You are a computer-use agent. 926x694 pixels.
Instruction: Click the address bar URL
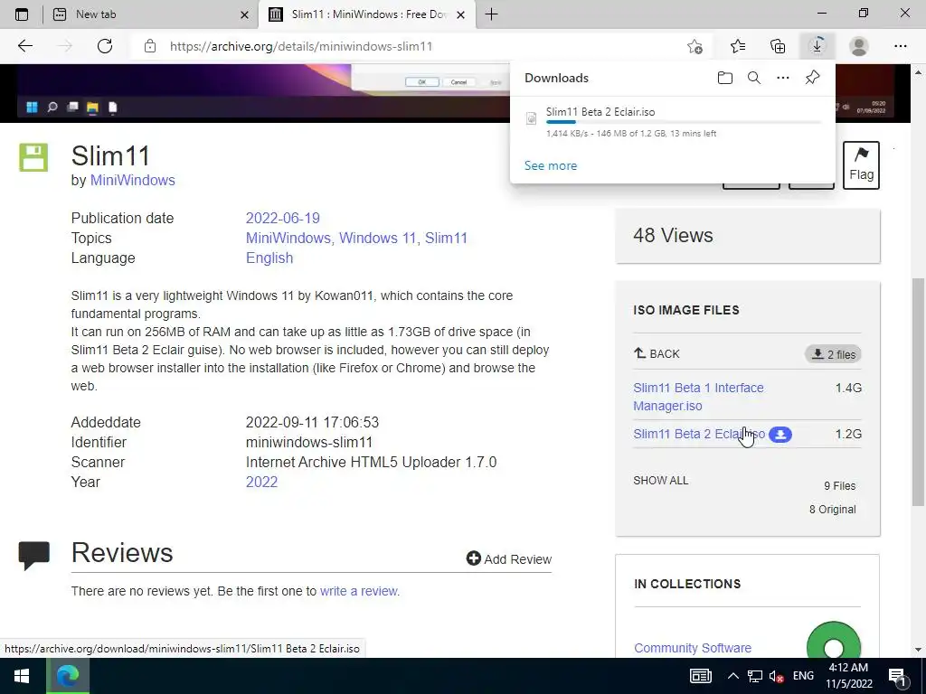point(301,46)
